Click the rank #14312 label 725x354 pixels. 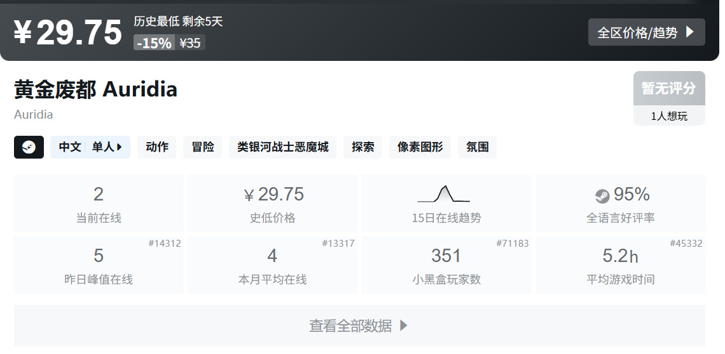165,243
